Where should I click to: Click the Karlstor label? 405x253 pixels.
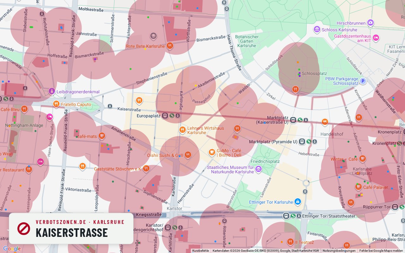(x=174, y=208)
